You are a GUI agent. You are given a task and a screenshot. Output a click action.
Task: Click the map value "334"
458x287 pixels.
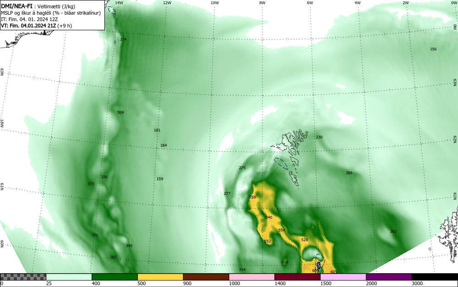[242, 270]
